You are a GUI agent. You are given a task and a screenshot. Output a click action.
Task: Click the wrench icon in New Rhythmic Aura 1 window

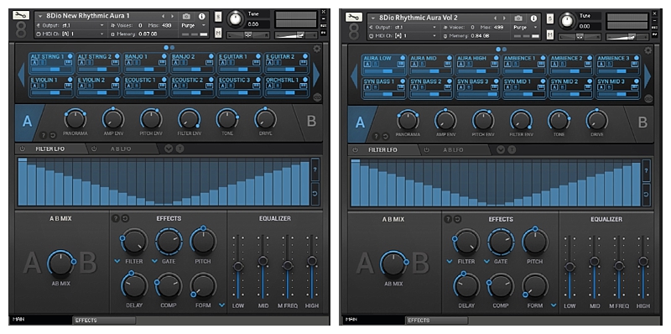(x=20, y=15)
